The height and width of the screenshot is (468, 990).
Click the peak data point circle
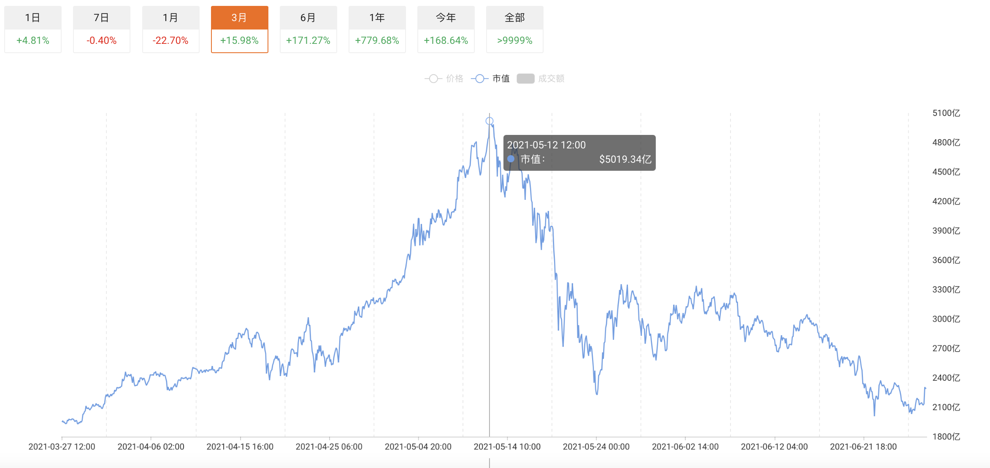click(490, 121)
